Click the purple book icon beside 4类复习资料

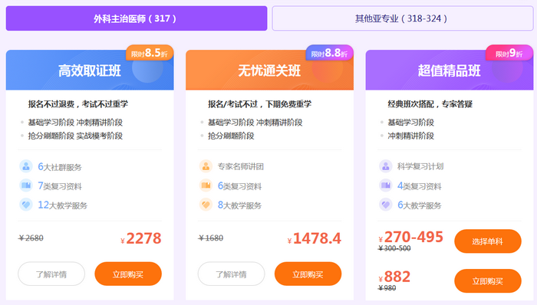[x=386, y=185]
